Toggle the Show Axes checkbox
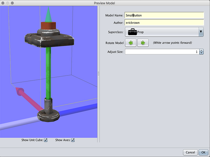The width and height of the screenshot is (210, 157). 73,140
